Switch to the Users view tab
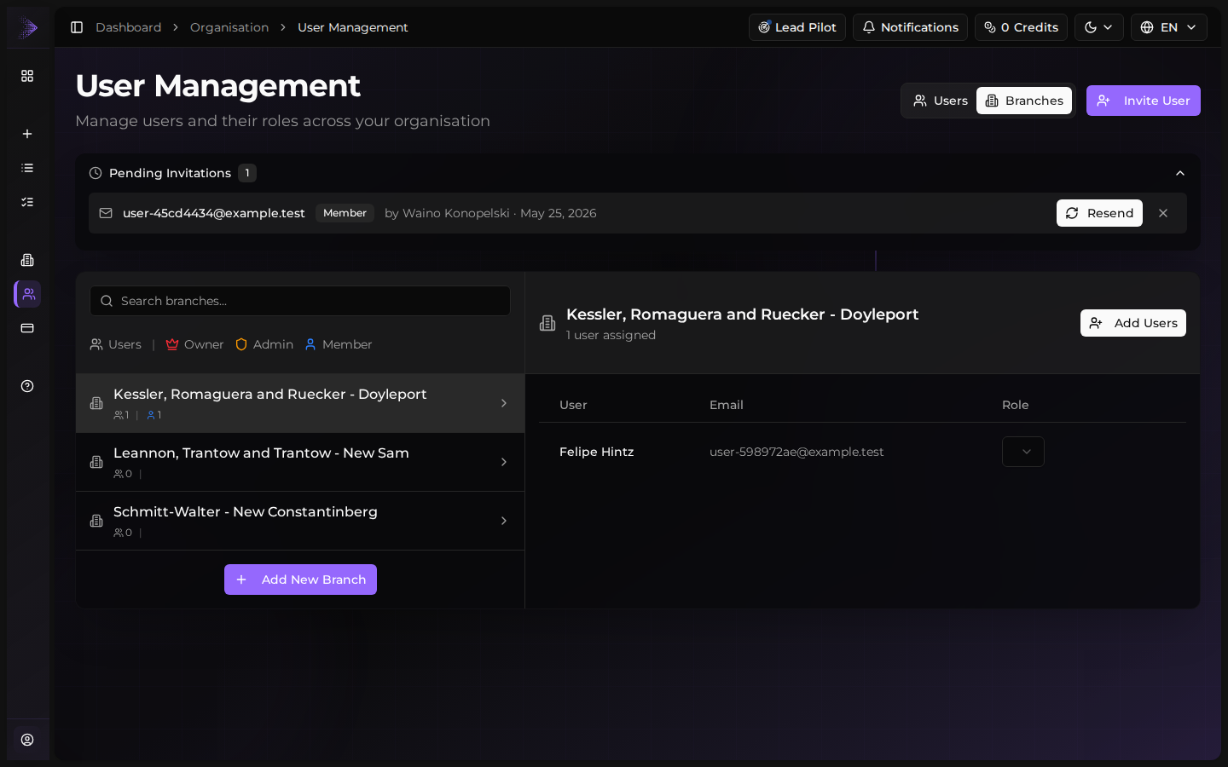This screenshot has height=767, width=1228. 940,101
